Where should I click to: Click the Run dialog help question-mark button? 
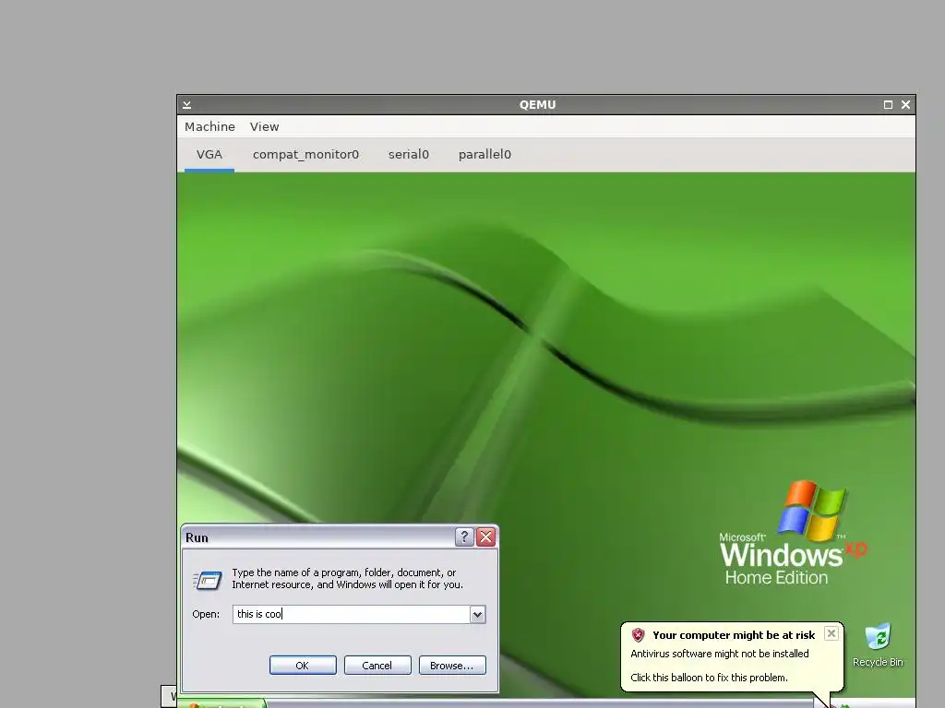pos(464,537)
